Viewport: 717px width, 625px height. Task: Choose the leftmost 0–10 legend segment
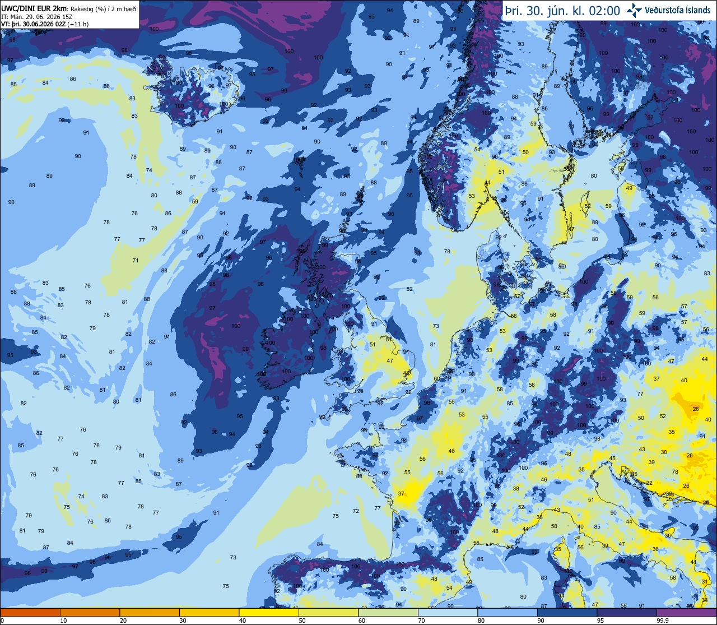(30, 612)
